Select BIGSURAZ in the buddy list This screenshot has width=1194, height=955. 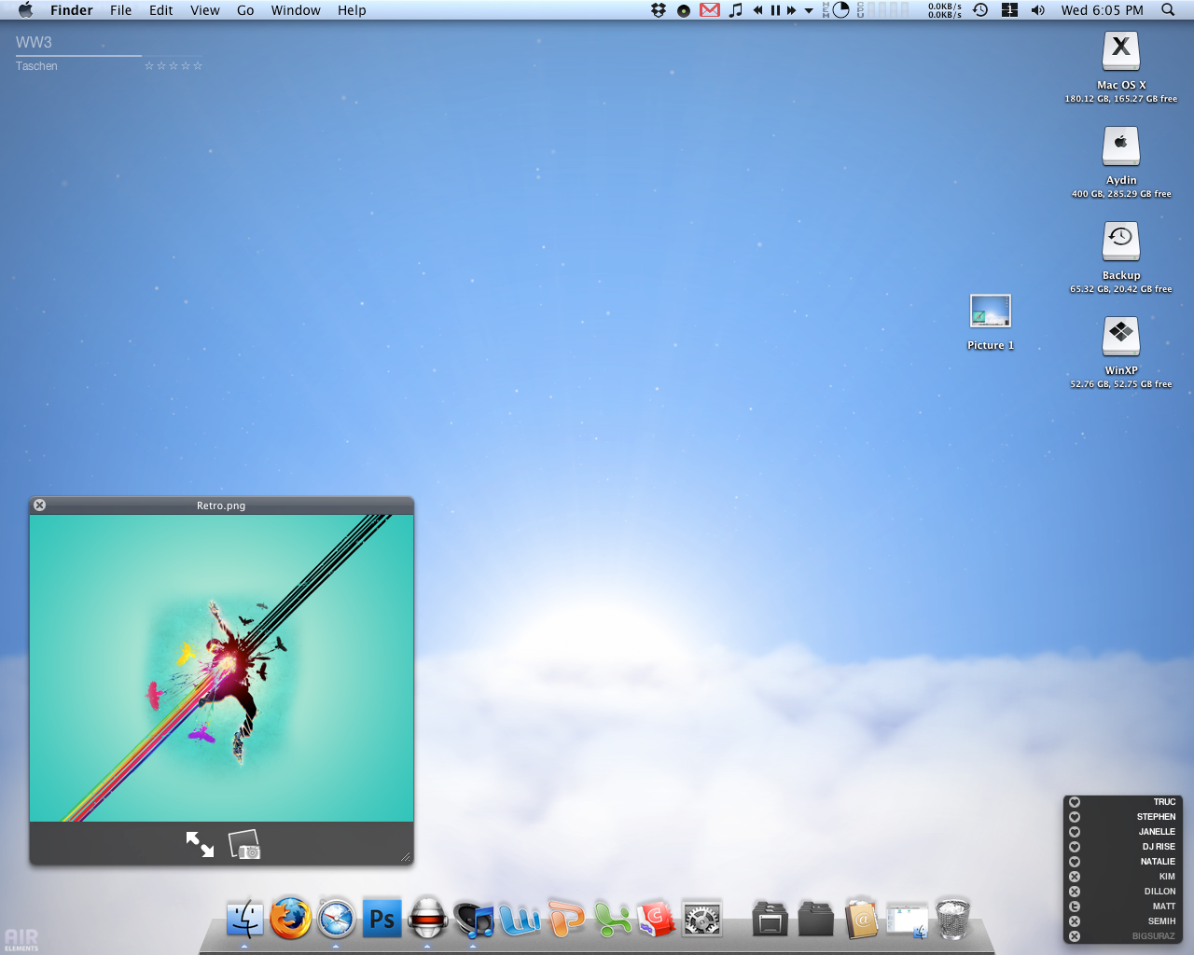click(1154, 936)
